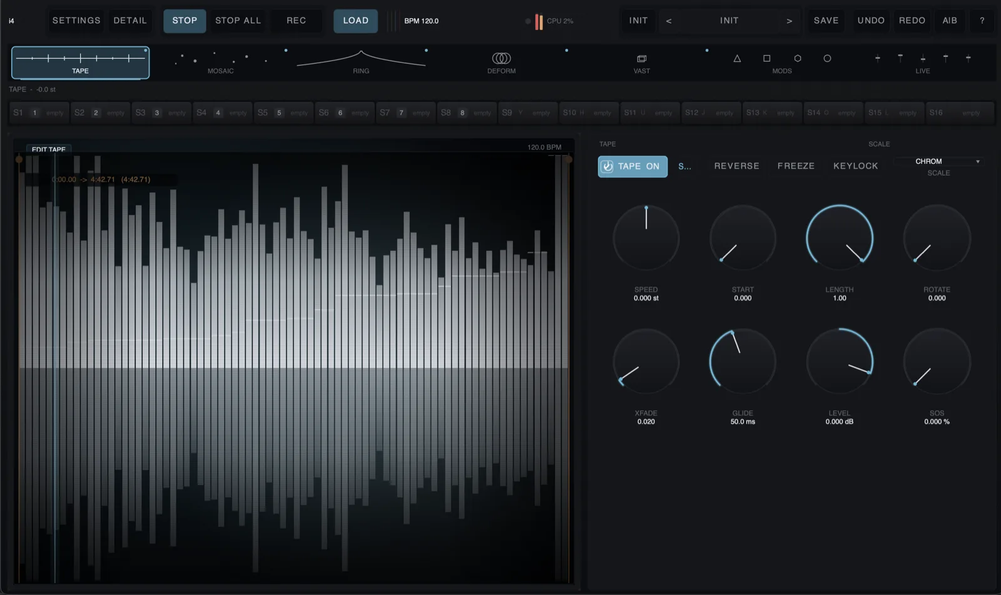Enable KEYLOCK option

855,166
